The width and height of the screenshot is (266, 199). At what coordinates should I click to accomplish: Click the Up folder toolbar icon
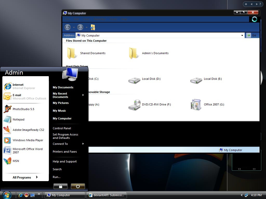pyautogui.click(x=93, y=27)
